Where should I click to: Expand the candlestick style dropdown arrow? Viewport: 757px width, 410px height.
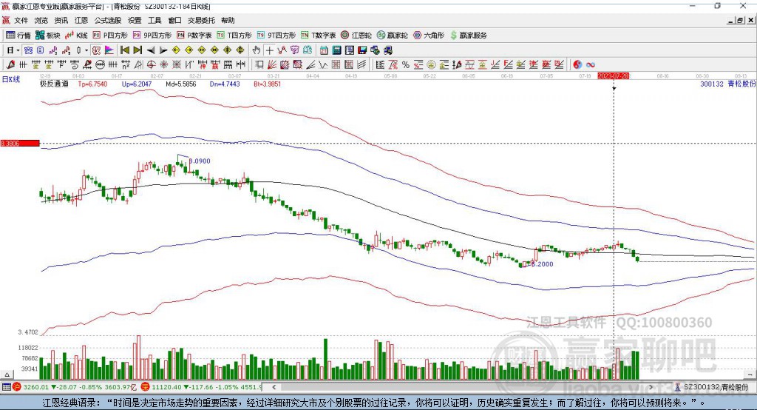coord(86,50)
